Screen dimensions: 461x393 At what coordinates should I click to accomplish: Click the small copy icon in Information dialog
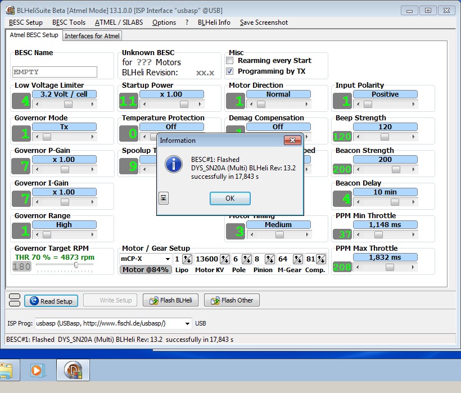coord(164,198)
